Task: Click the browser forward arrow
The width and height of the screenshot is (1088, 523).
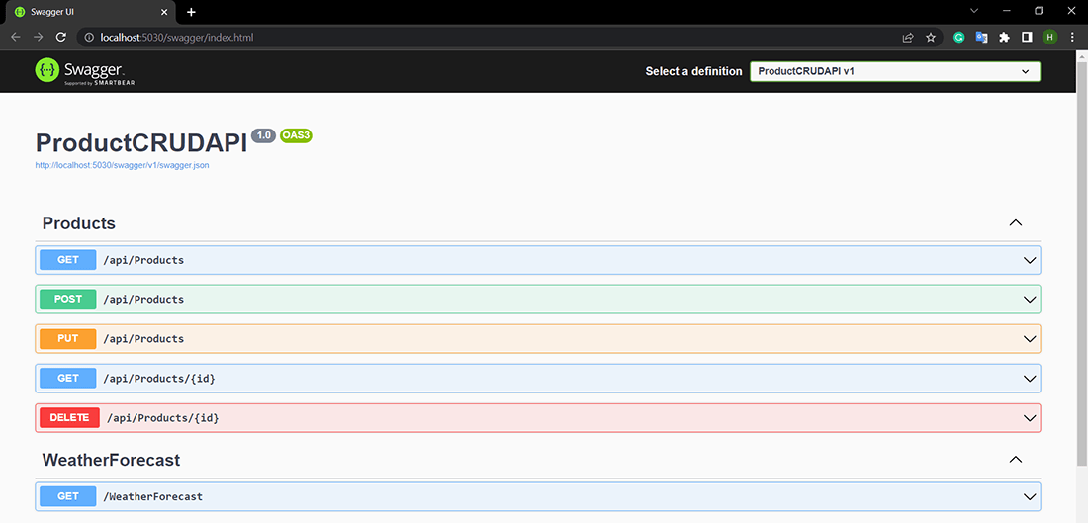Action: click(x=39, y=38)
